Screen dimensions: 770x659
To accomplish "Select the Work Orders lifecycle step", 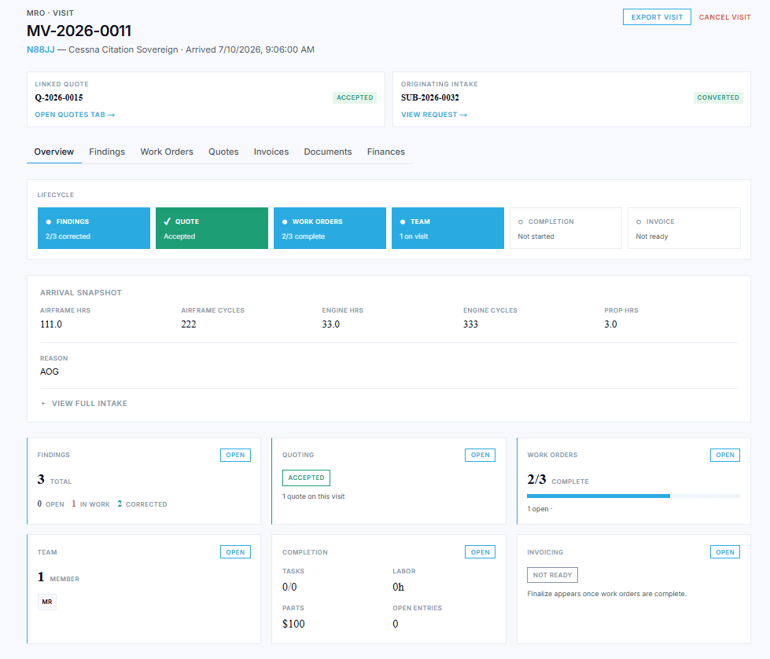I will [330, 228].
